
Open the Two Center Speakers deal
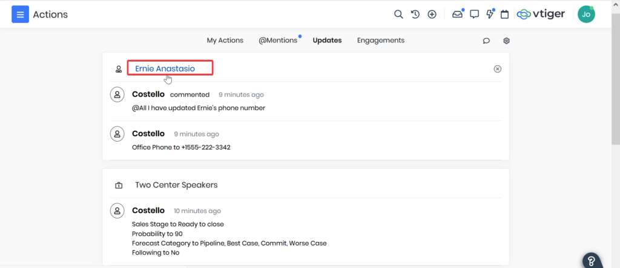click(176, 185)
